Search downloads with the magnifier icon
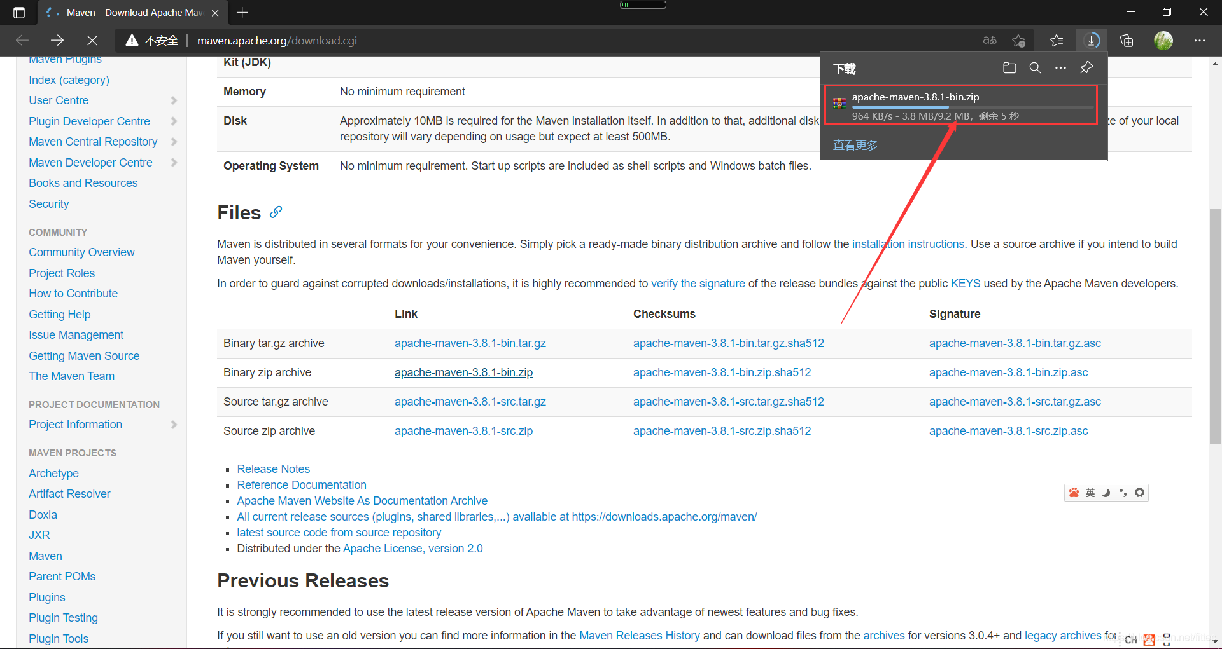 pos(1036,68)
